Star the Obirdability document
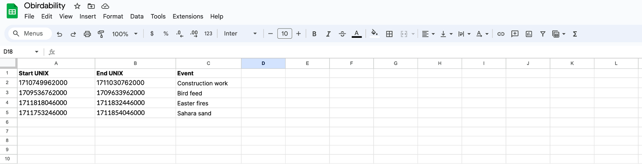The image size is (642, 164). point(77,6)
